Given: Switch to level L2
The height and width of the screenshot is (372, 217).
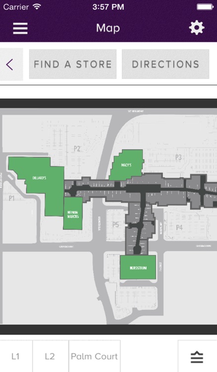Looking at the screenshot, I should point(50,356).
